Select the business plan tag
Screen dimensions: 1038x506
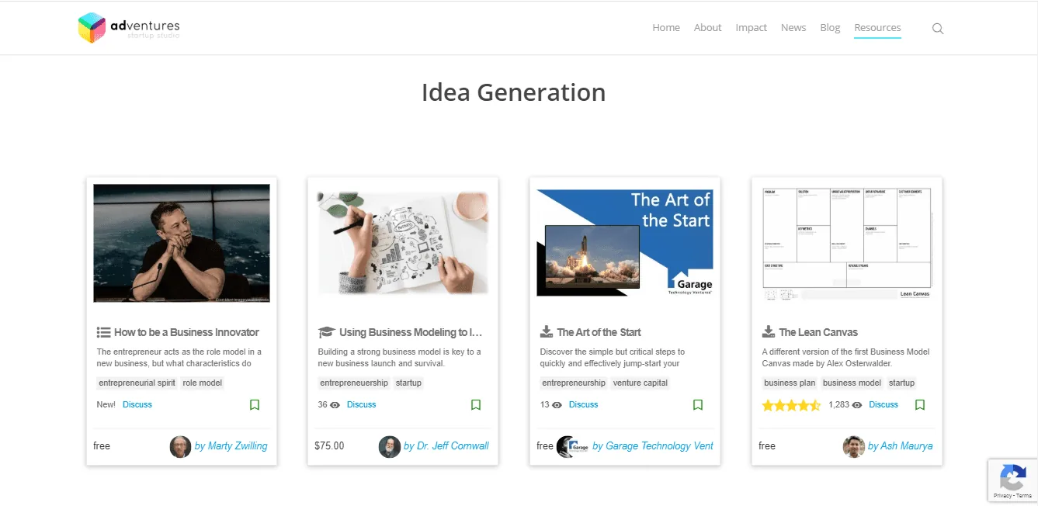pyautogui.click(x=790, y=383)
